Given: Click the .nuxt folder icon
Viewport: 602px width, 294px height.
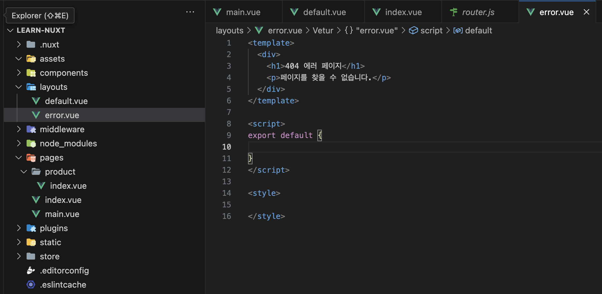Looking at the screenshot, I should (x=31, y=44).
